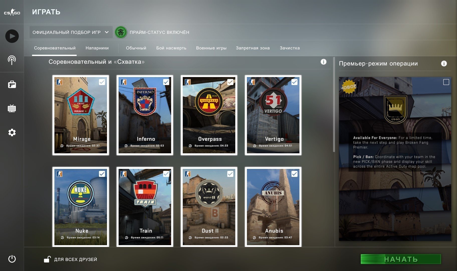Click the CS:GO logo home icon
Viewport: 457px width, 271px height.
click(12, 12)
